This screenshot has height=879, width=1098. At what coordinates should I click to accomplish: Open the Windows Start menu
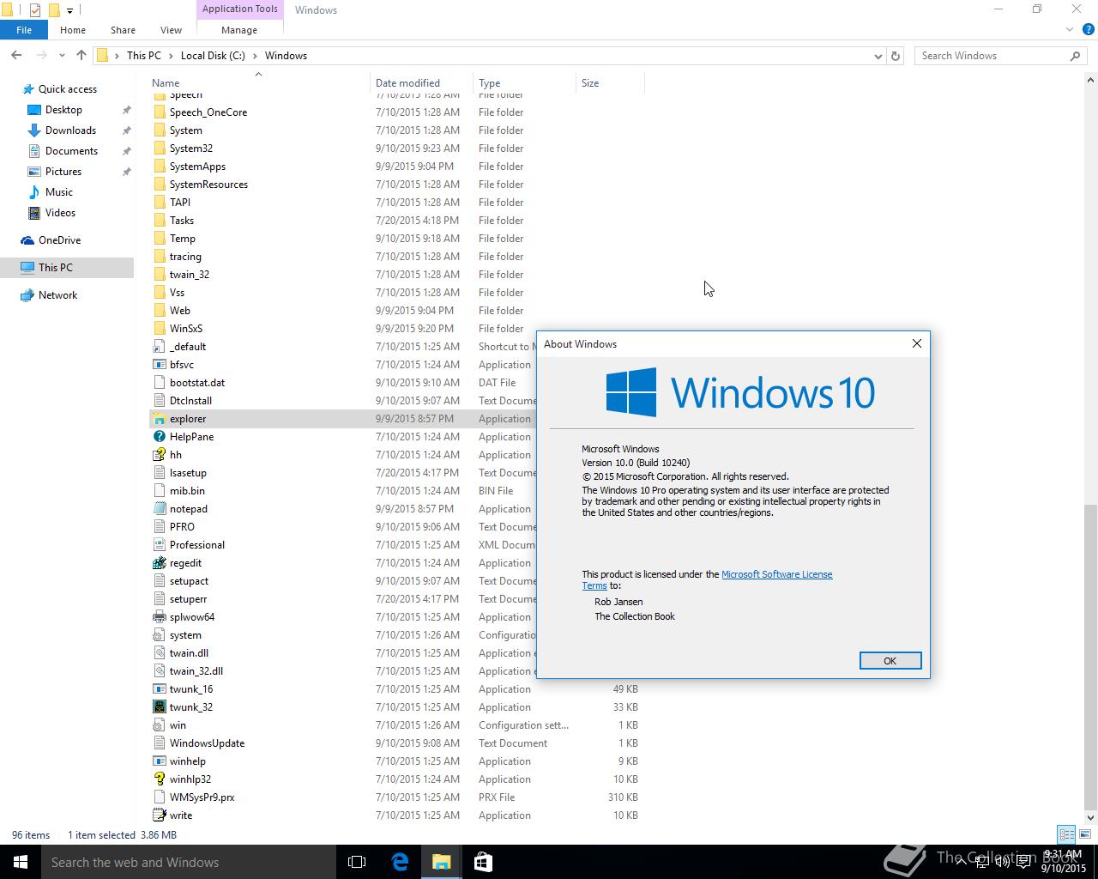[x=21, y=862]
